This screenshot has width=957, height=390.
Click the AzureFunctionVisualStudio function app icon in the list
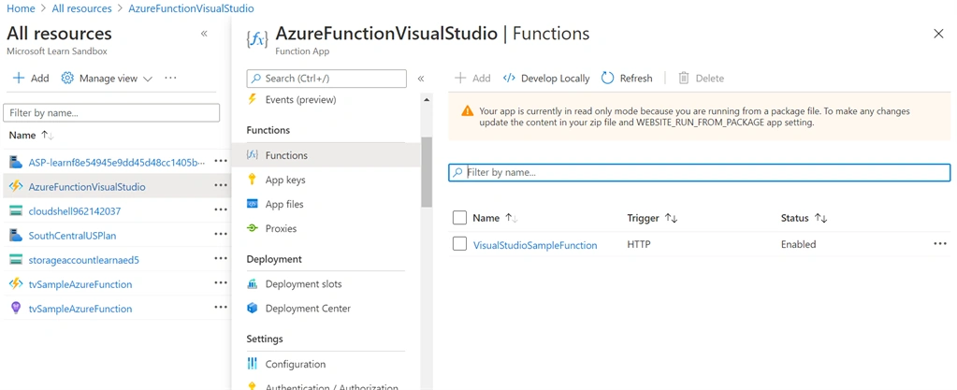(x=17, y=187)
